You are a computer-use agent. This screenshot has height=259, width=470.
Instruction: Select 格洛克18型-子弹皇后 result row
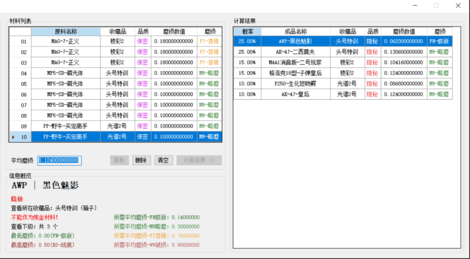click(343, 73)
